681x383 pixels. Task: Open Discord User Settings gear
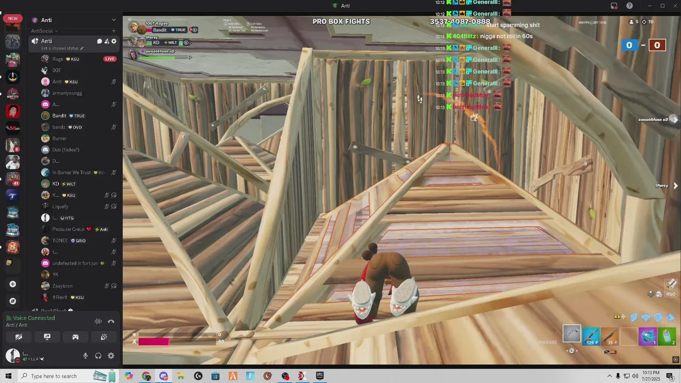point(111,356)
